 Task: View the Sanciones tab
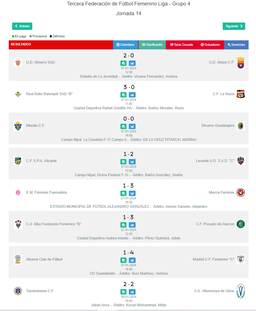(236, 45)
